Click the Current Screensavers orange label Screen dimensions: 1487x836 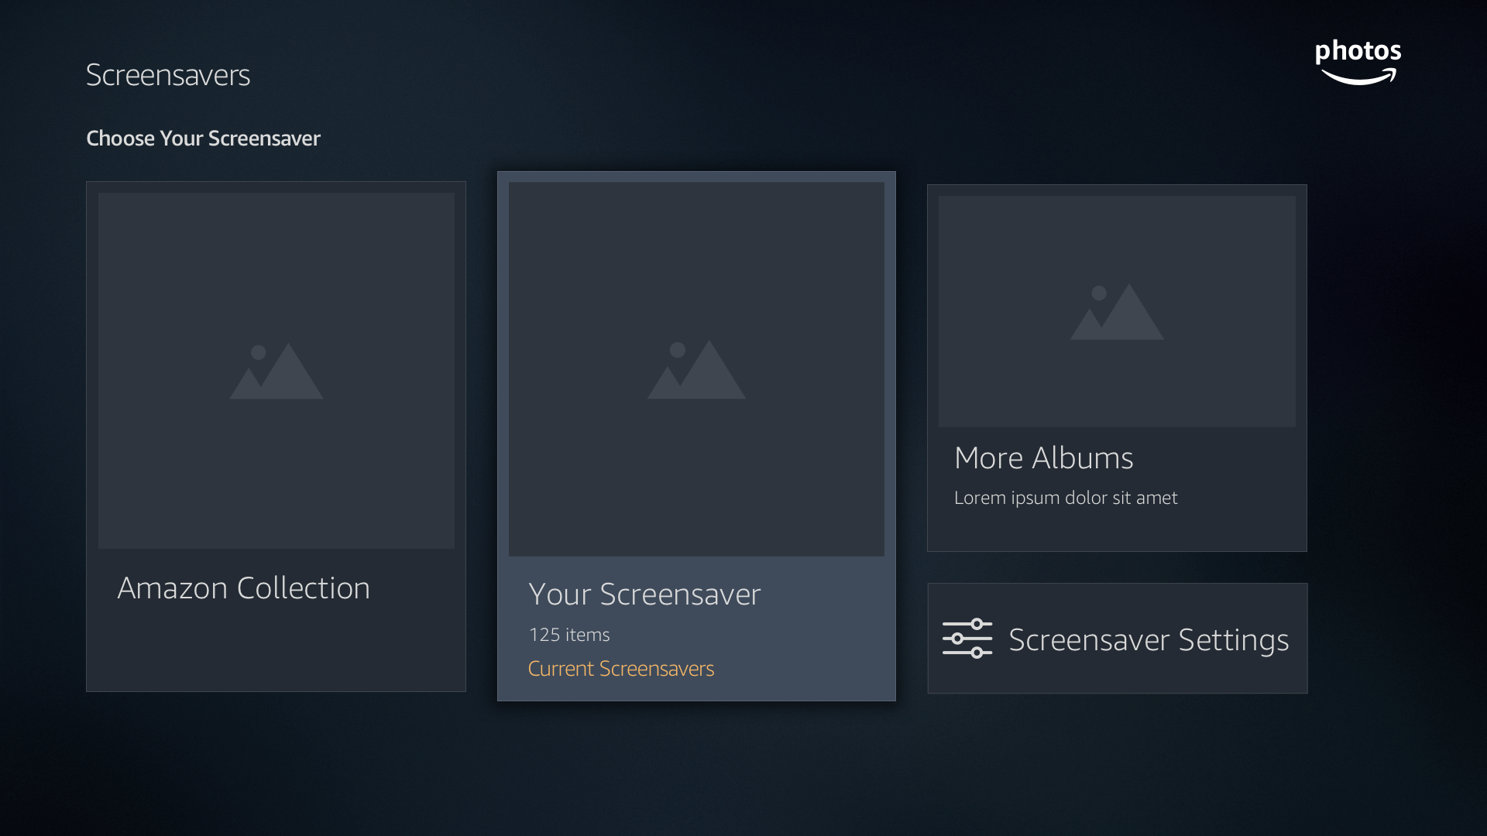coord(620,669)
